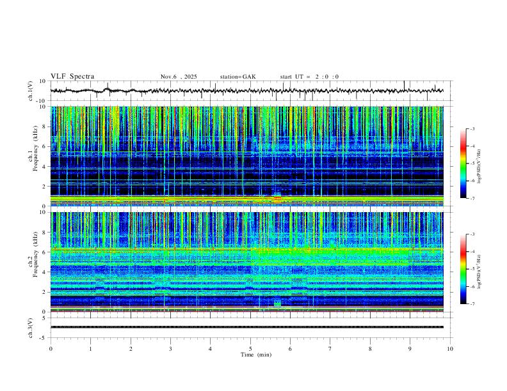Click time axis tick label "1"
The height and width of the screenshot is (391, 507).
90,349
